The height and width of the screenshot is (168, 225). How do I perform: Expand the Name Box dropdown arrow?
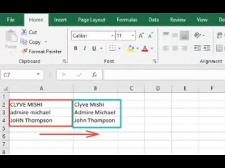(x=38, y=74)
